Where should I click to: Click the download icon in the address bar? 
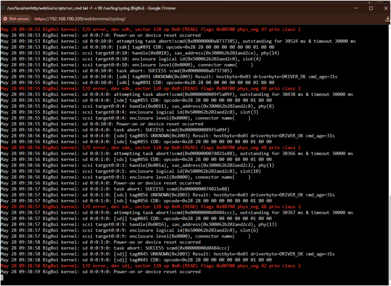coord(387,19)
